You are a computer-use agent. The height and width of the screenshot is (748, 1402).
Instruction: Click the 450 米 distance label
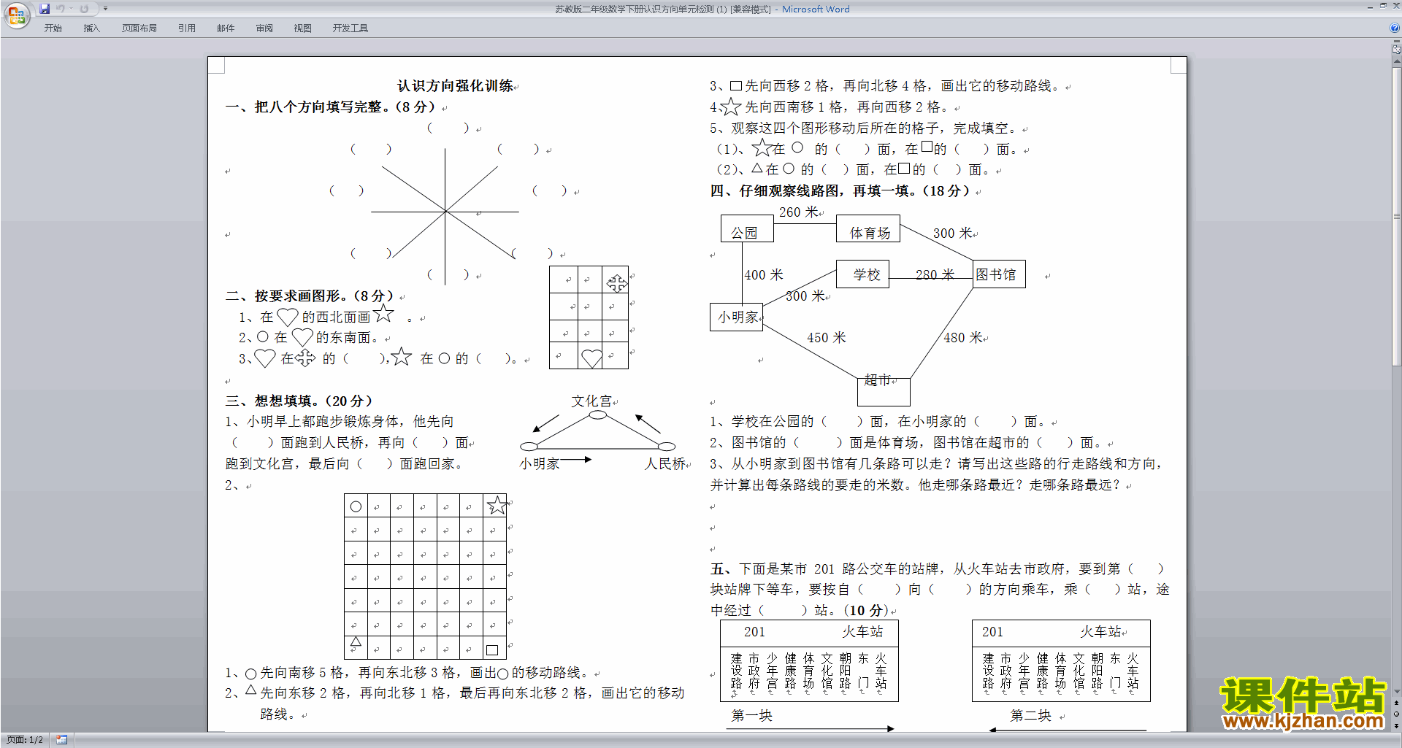(827, 338)
